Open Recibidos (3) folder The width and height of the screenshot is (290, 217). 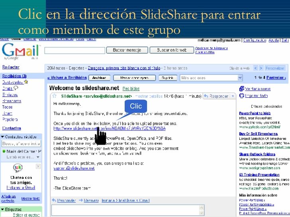[14, 76]
